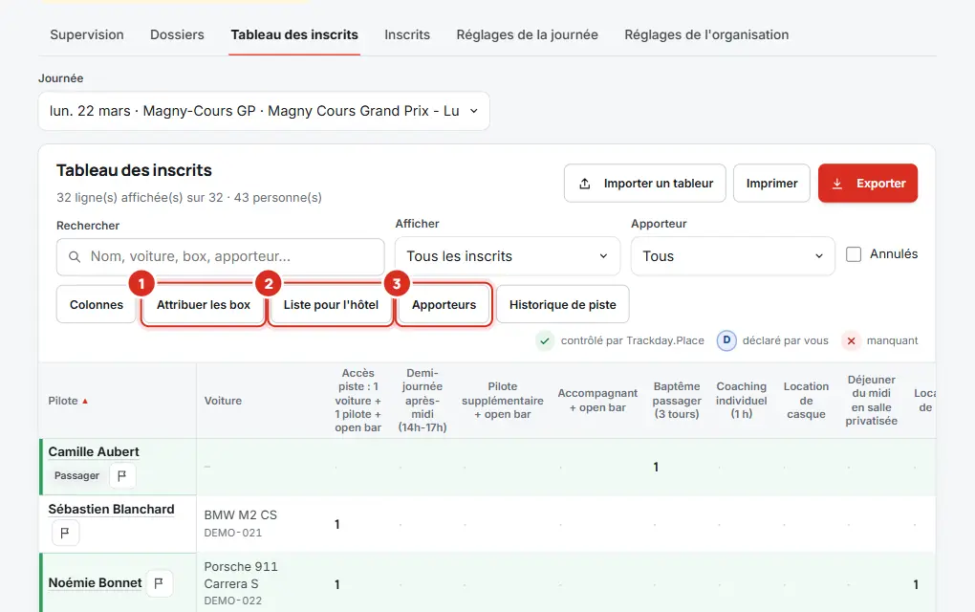Open the Journée selector dropdown

pos(264,111)
